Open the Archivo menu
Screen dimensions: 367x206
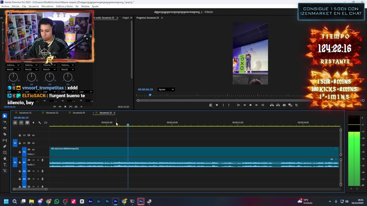tap(5, 6)
